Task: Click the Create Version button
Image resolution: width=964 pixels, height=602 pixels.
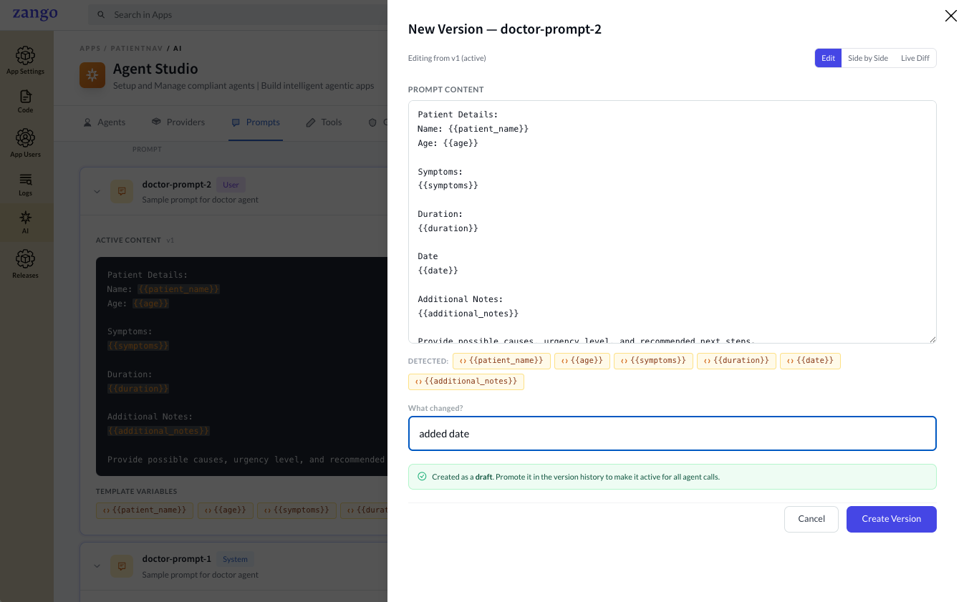Action: click(891, 519)
